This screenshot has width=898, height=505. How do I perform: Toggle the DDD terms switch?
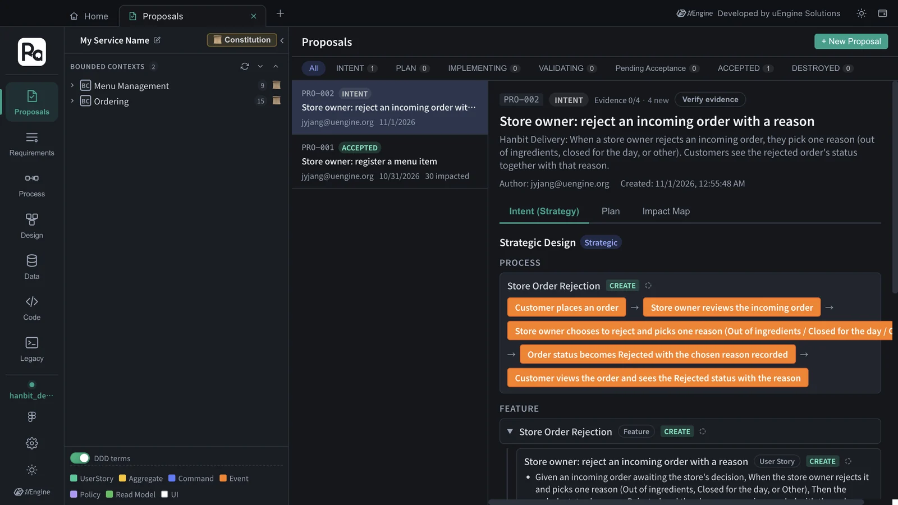click(x=80, y=458)
